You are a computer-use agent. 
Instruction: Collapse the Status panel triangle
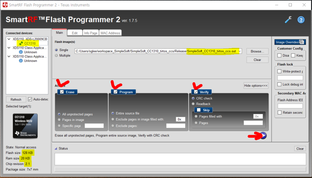[56, 148]
